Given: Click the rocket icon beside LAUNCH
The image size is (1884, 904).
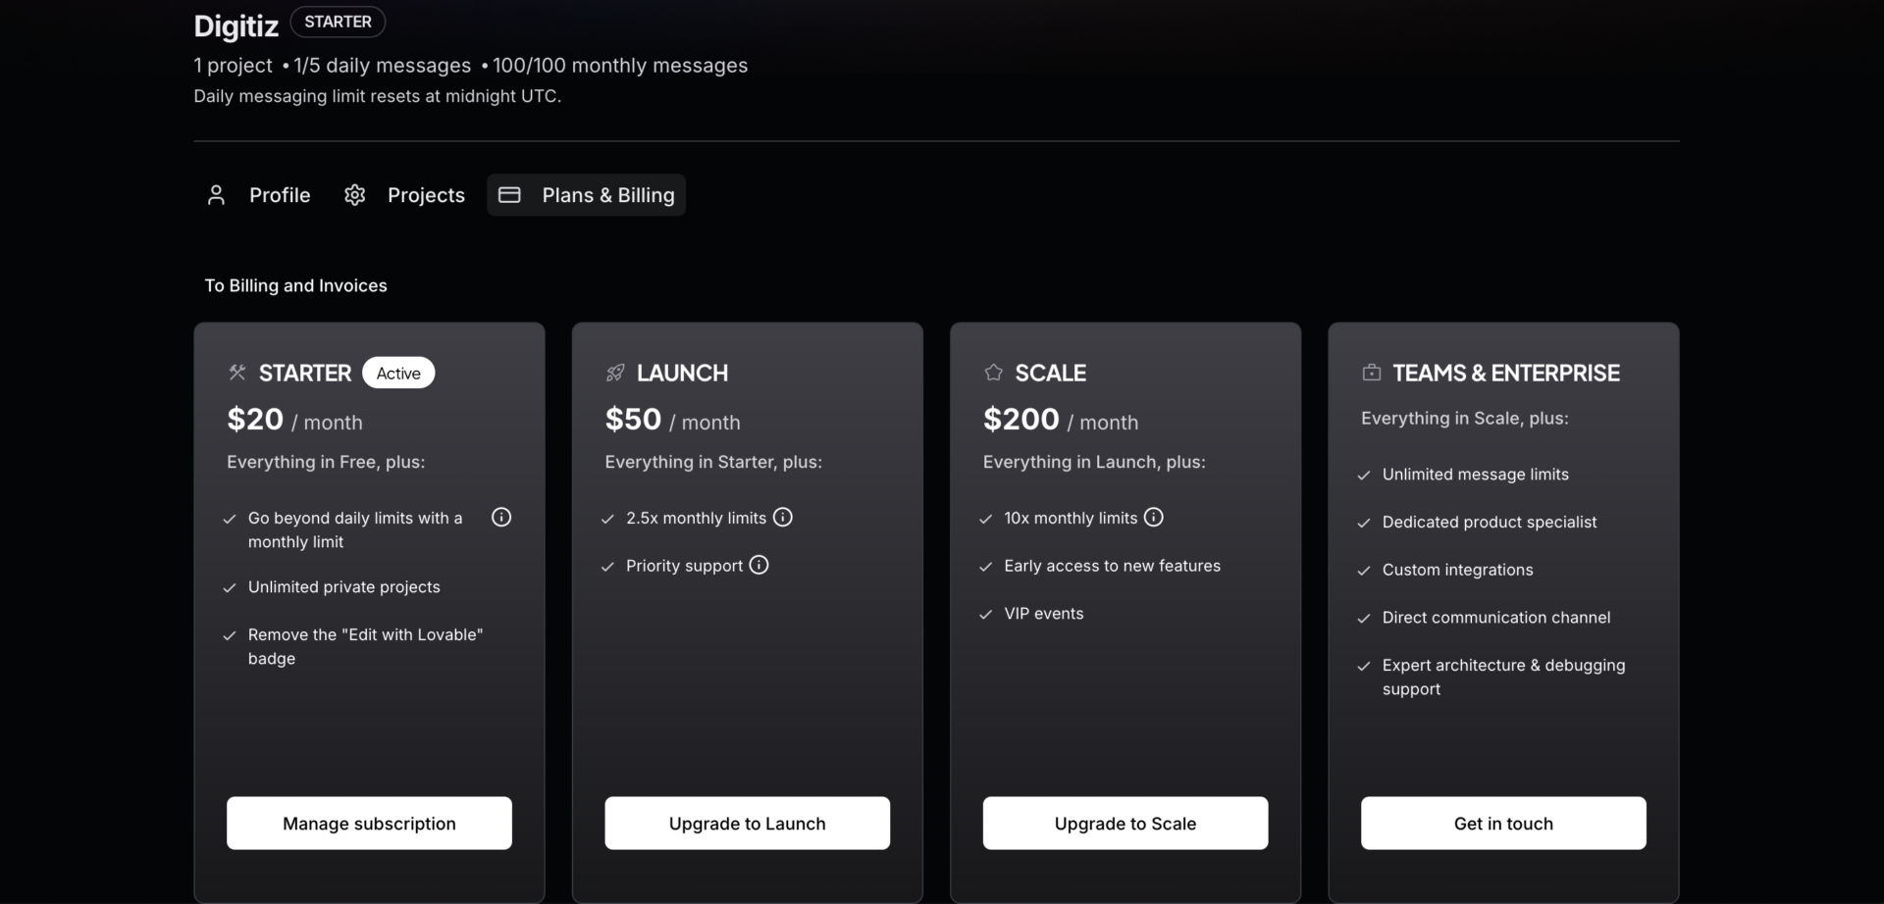Looking at the screenshot, I should click(615, 373).
